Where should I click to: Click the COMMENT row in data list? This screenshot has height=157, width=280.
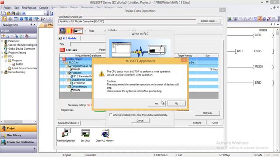click(80, 83)
